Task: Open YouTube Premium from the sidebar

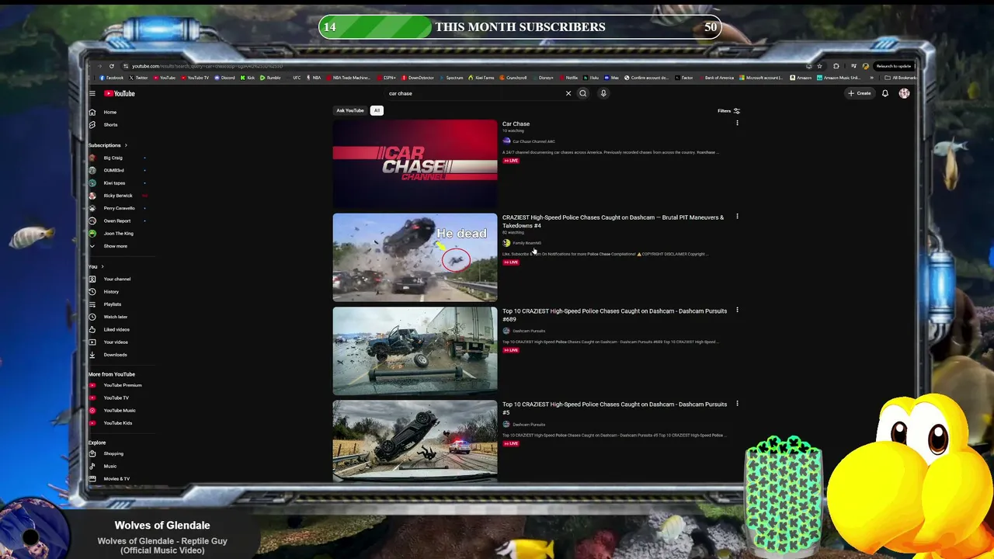Action: pos(116,385)
